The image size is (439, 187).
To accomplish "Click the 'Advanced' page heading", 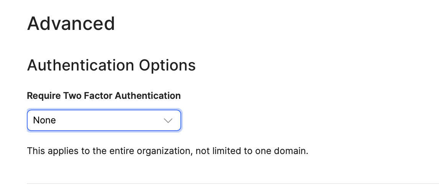I will tap(71, 23).
